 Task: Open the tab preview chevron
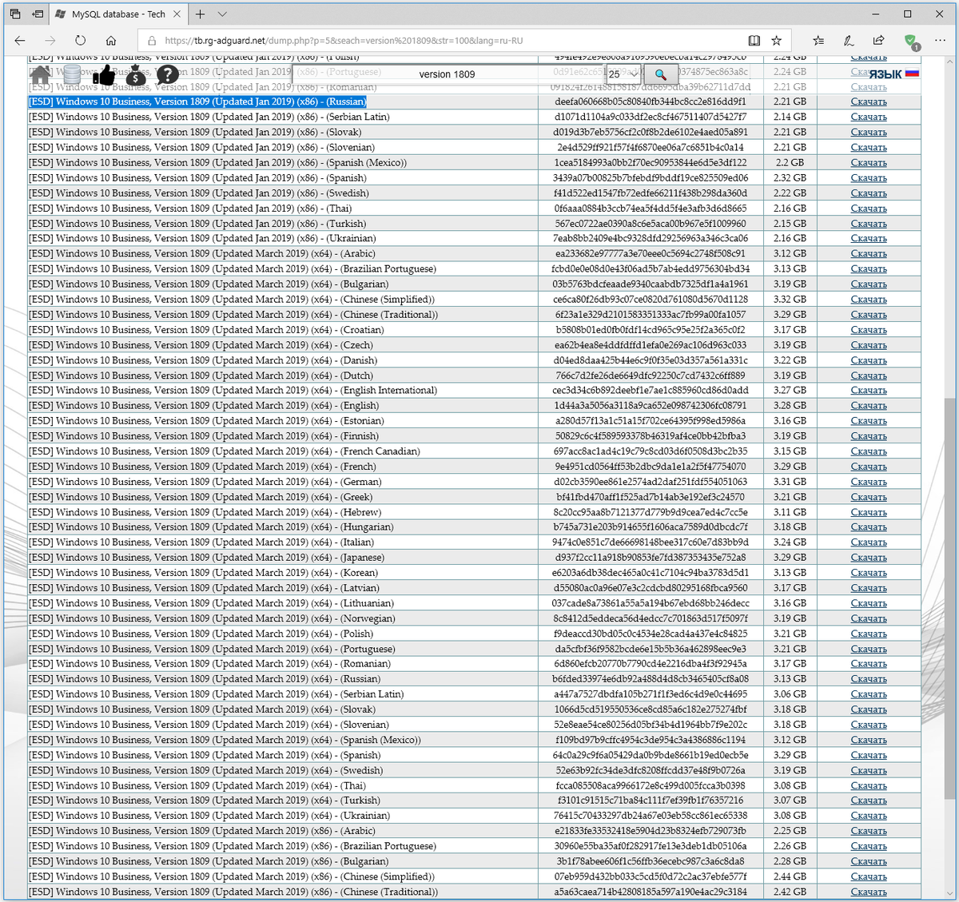click(222, 14)
